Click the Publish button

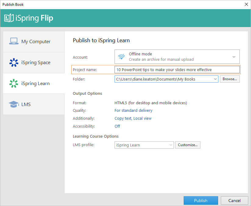coord(201,201)
